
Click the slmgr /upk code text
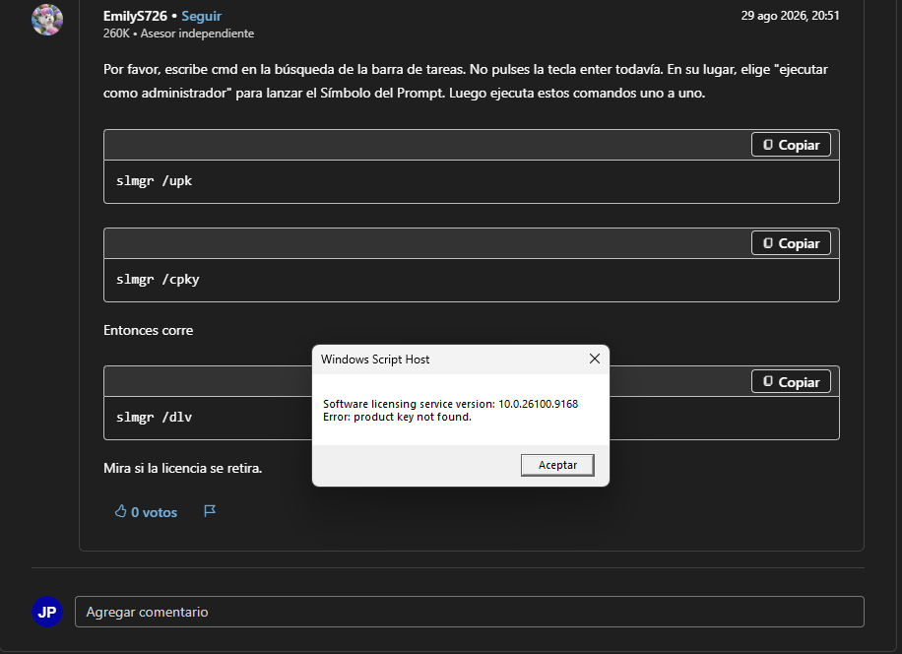tap(155, 180)
